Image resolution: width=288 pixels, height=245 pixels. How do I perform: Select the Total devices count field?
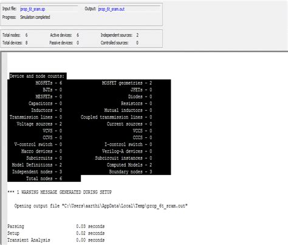(27, 43)
